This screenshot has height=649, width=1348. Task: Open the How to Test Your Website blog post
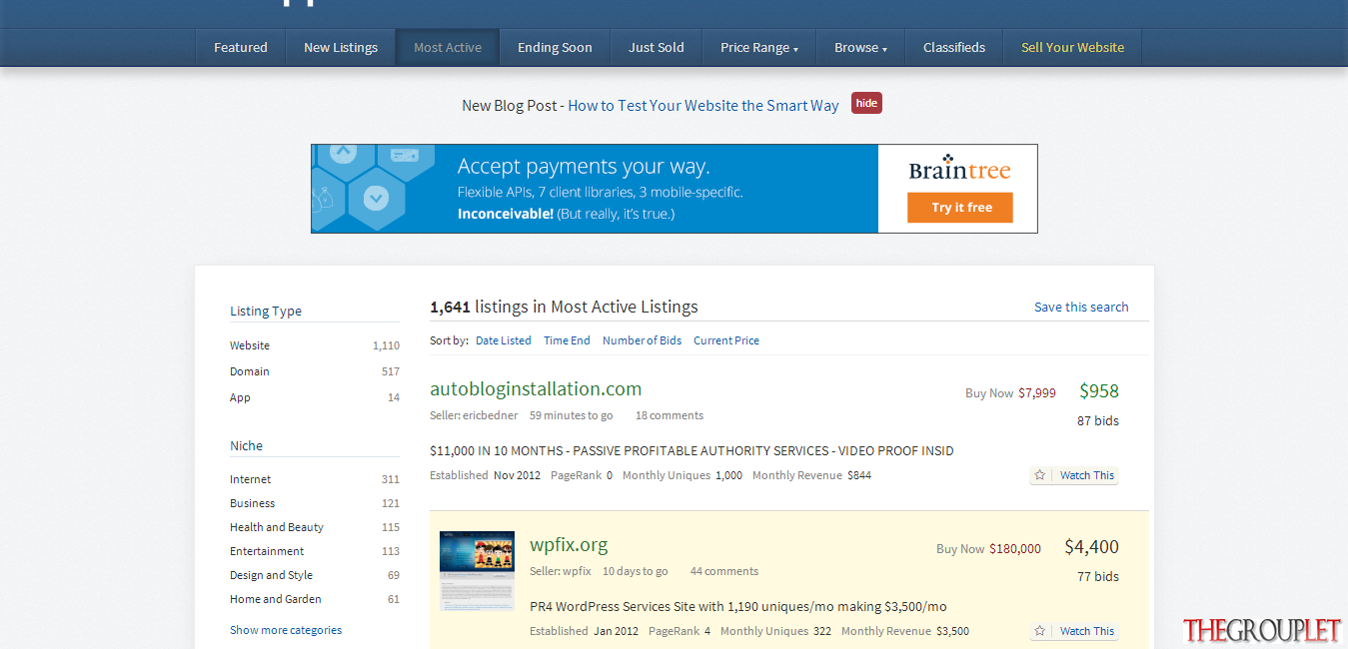pyautogui.click(x=703, y=105)
